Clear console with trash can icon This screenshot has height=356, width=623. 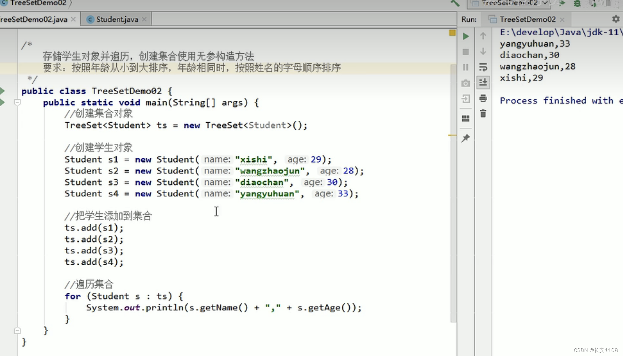[483, 114]
